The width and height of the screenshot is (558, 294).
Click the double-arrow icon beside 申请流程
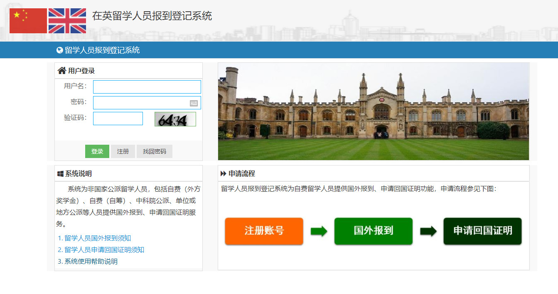(224, 174)
